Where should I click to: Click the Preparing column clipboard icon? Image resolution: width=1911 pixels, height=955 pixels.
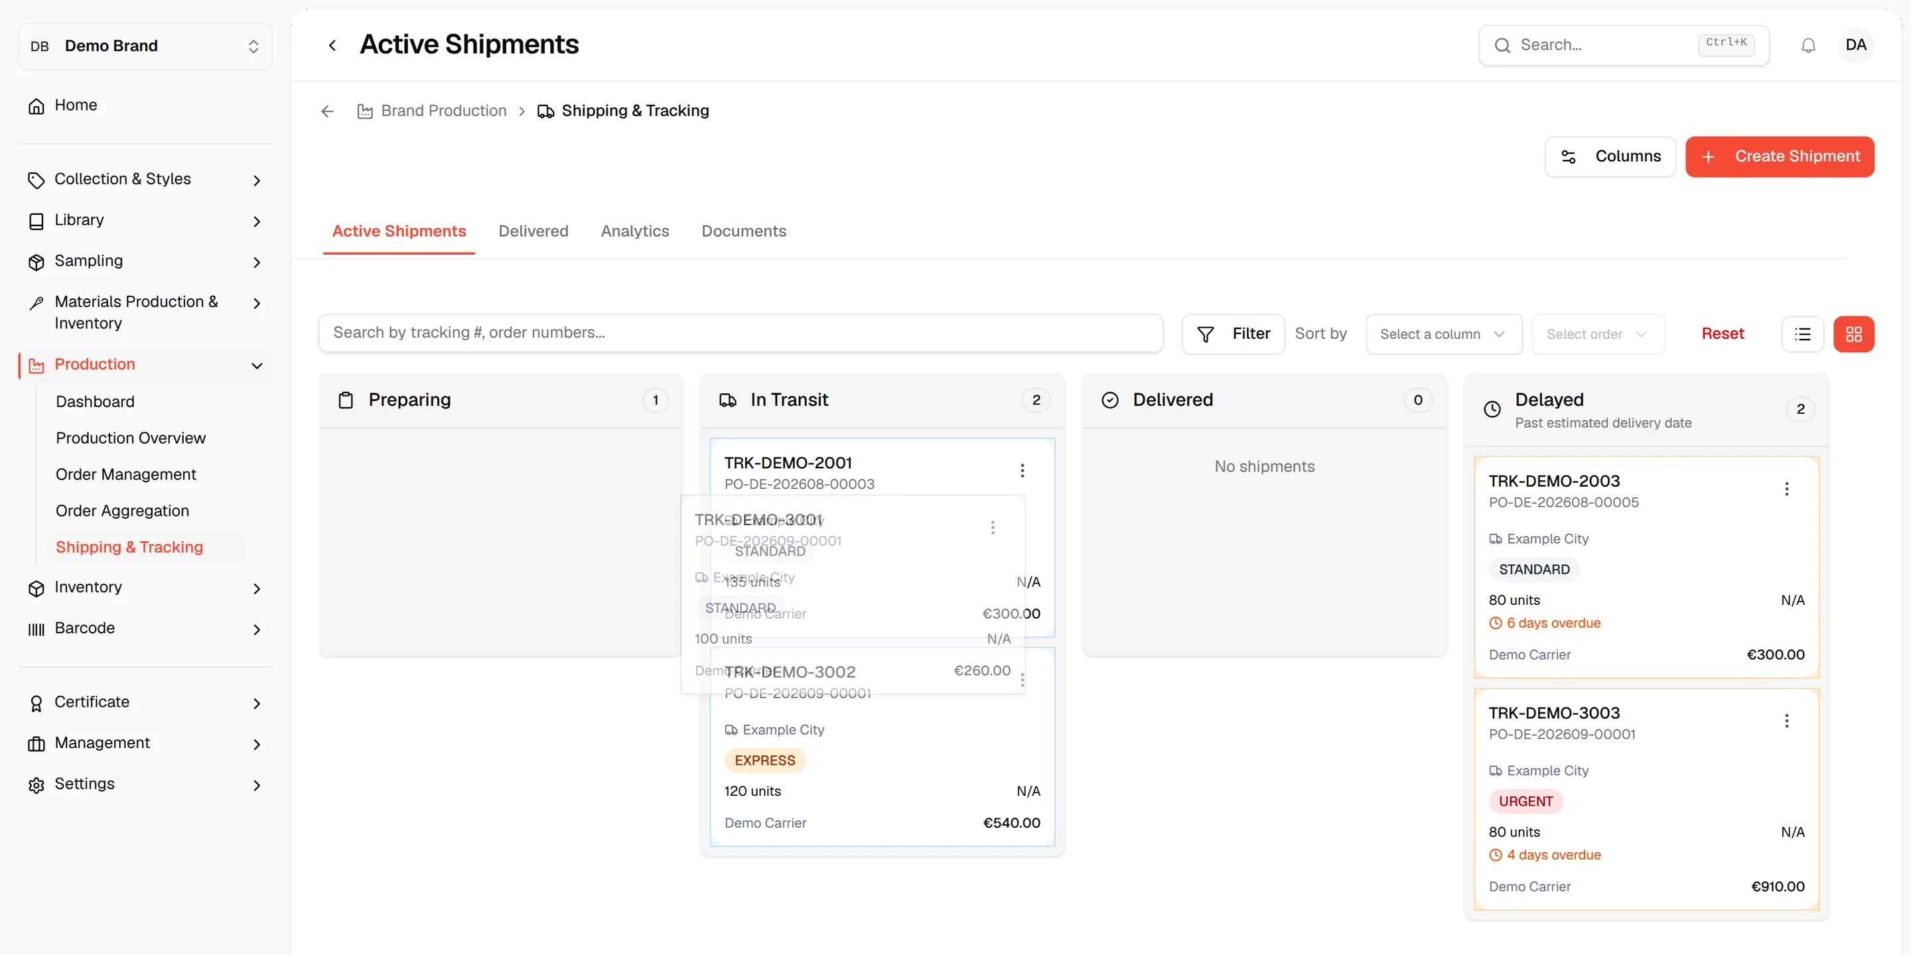346,401
